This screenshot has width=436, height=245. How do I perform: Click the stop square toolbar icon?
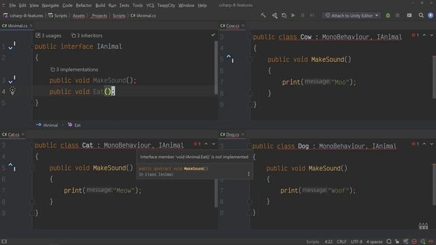click(397, 16)
